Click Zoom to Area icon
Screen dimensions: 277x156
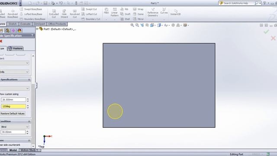click(137, 25)
